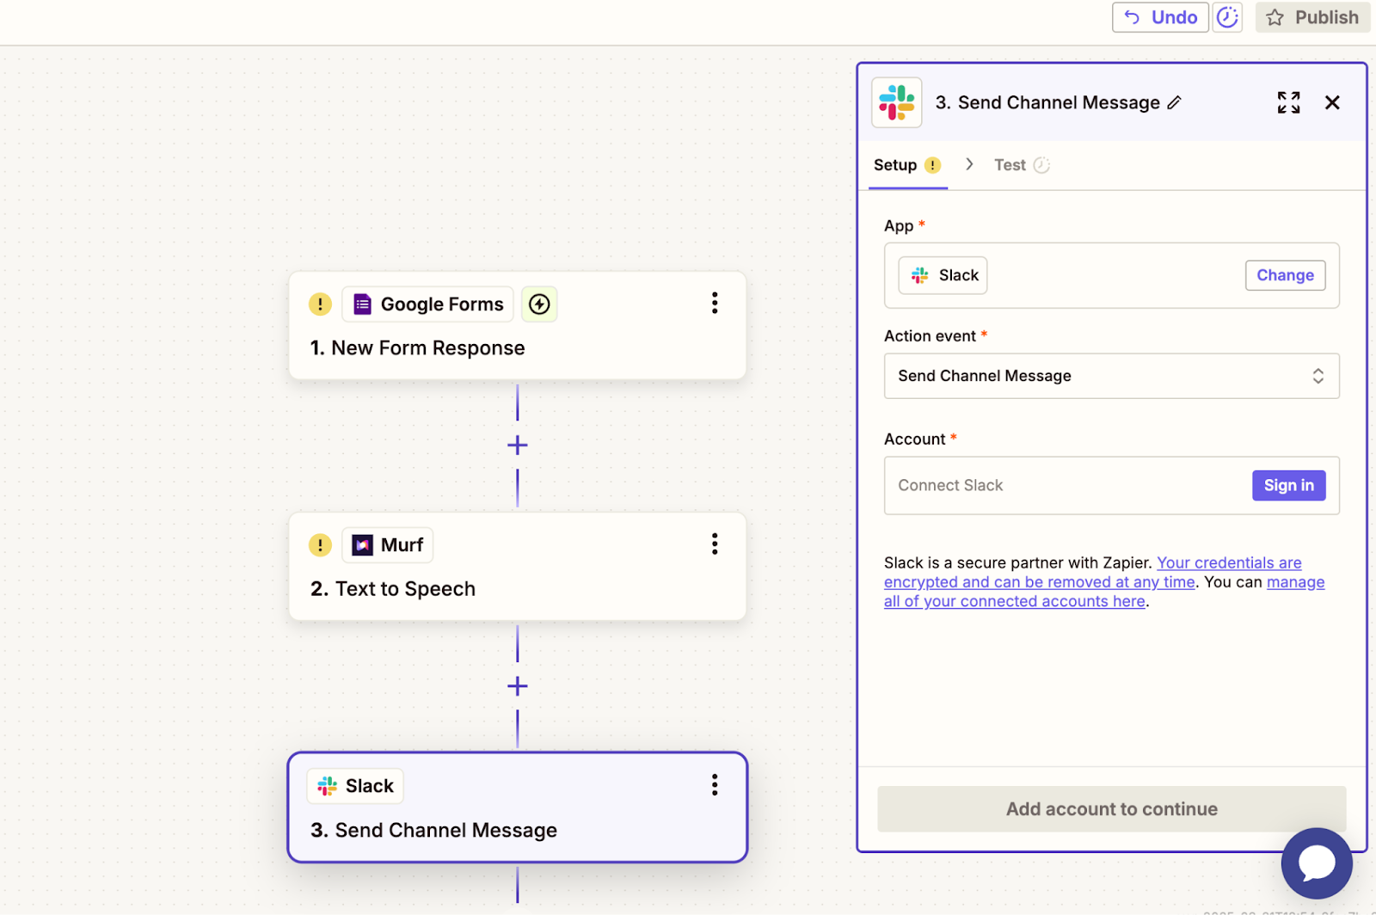
Task: Expand the setup panel to fullscreen
Action: point(1288,101)
